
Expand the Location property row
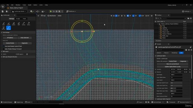(156, 69)
